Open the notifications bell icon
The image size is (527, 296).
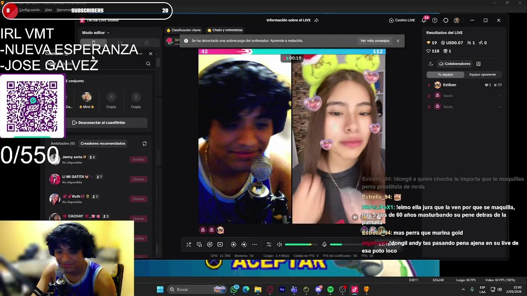424,20
